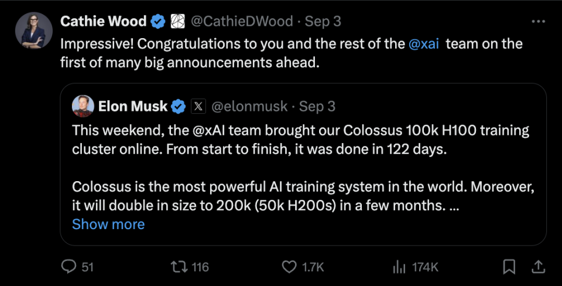Open the views analytics icon
The height and width of the screenshot is (286, 562).
pos(399,267)
